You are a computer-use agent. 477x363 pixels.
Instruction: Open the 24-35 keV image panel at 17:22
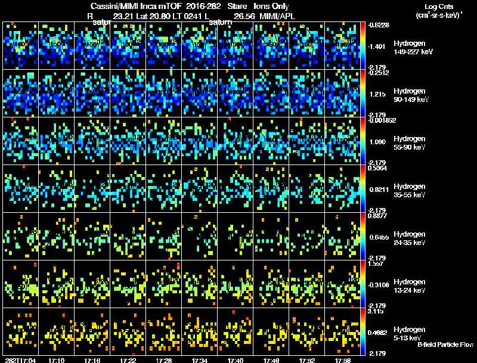point(128,236)
